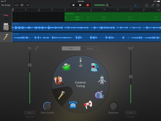
Task: Add song section with plus button
Action: click(x=159, y=10)
